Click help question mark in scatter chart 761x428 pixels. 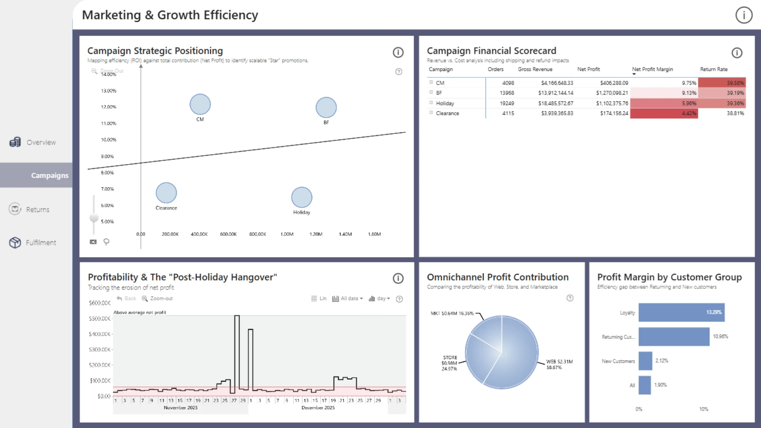point(399,72)
